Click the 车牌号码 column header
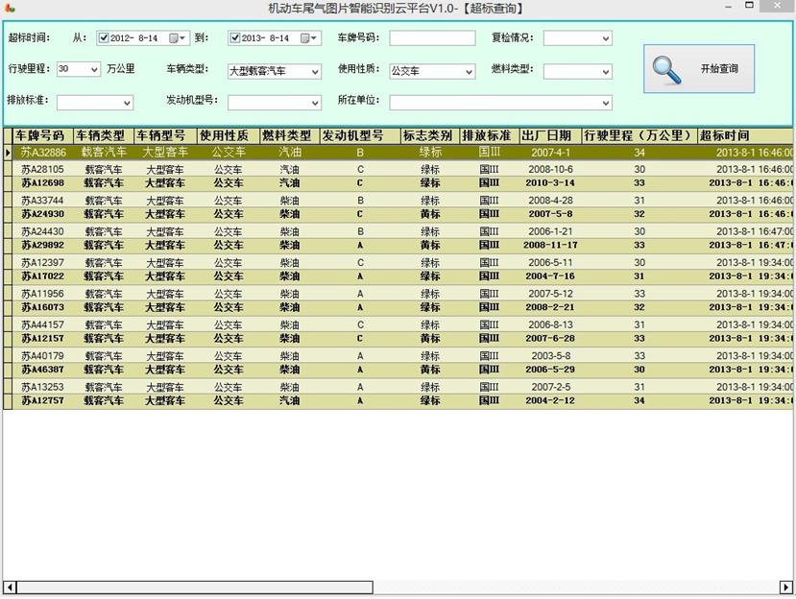 38,135
